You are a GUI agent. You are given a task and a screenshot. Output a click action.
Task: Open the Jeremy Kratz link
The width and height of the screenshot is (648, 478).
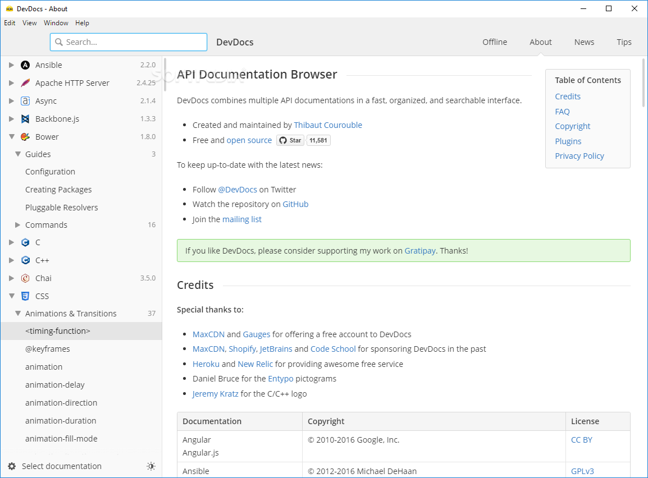pyautogui.click(x=215, y=394)
